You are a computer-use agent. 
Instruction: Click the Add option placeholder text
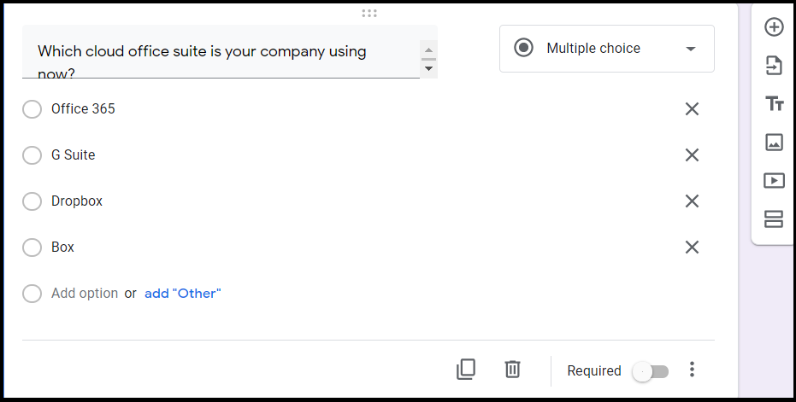[85, 294]
